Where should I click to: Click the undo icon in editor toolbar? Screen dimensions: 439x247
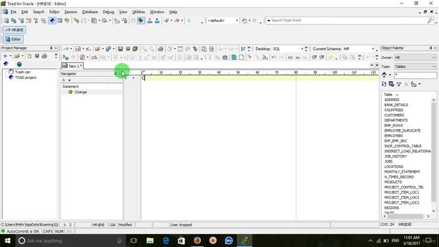coord(274,58)
